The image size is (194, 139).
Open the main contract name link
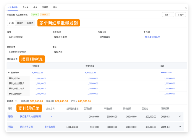pos(152,37)
